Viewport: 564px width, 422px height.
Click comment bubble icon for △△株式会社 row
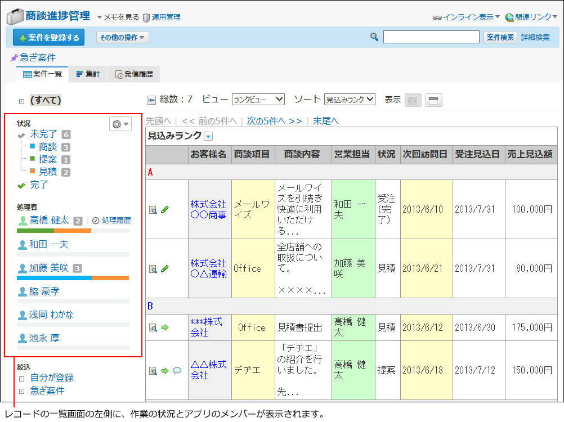coord(177,371)
